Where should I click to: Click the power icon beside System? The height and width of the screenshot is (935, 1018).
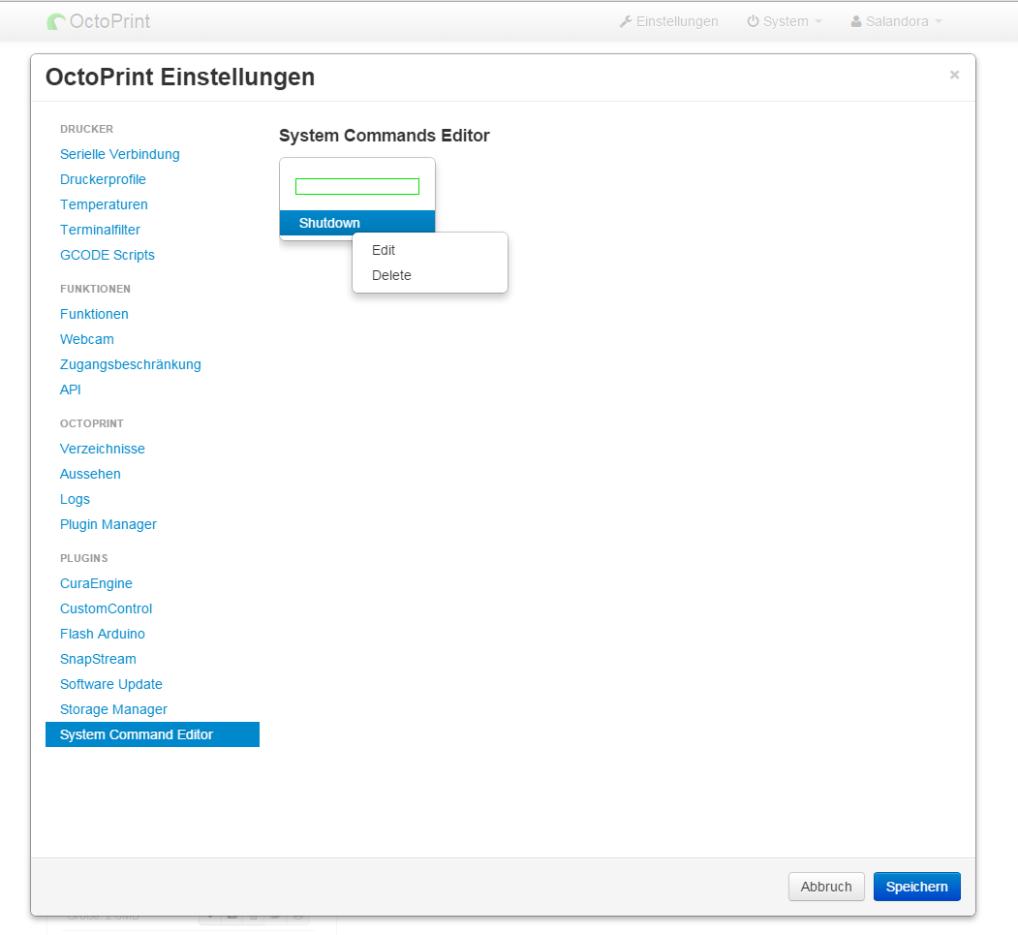753,21
